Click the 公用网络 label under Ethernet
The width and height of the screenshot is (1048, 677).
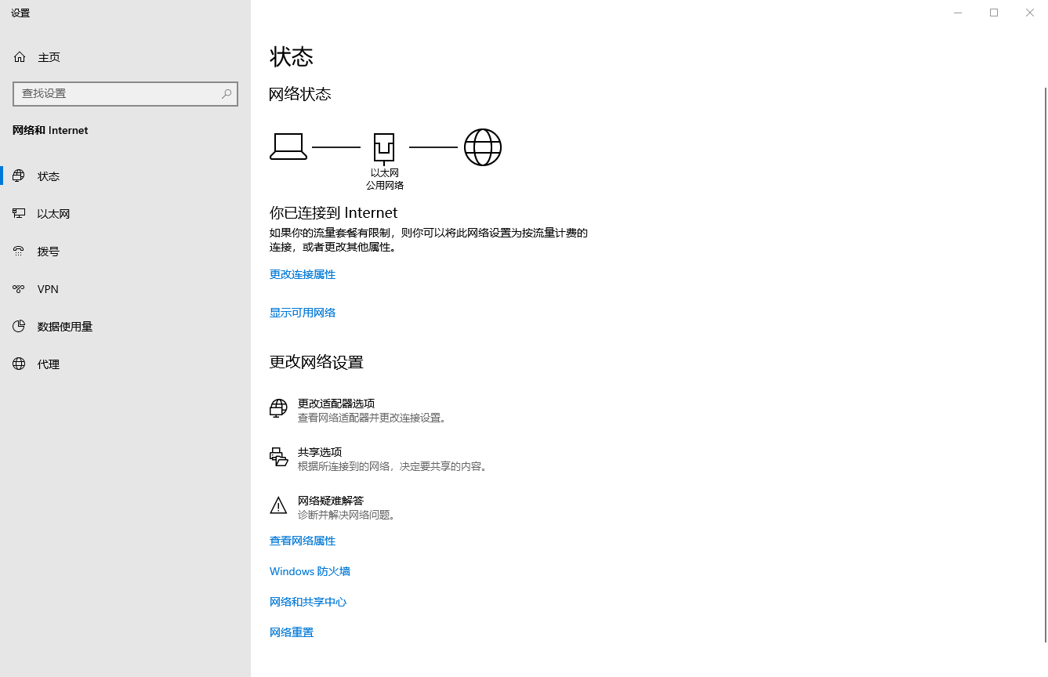click(385, 185)
